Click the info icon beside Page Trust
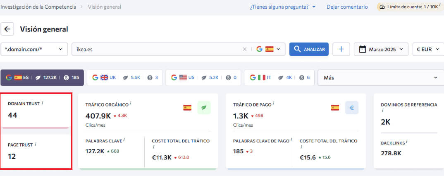The image size is (444, 176). point(36,144)
